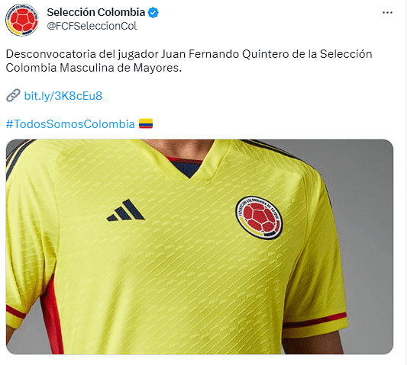Click the Adidas logo on the jersey
Viewport: 407px width, 365px height.
[x=125, y=210]
